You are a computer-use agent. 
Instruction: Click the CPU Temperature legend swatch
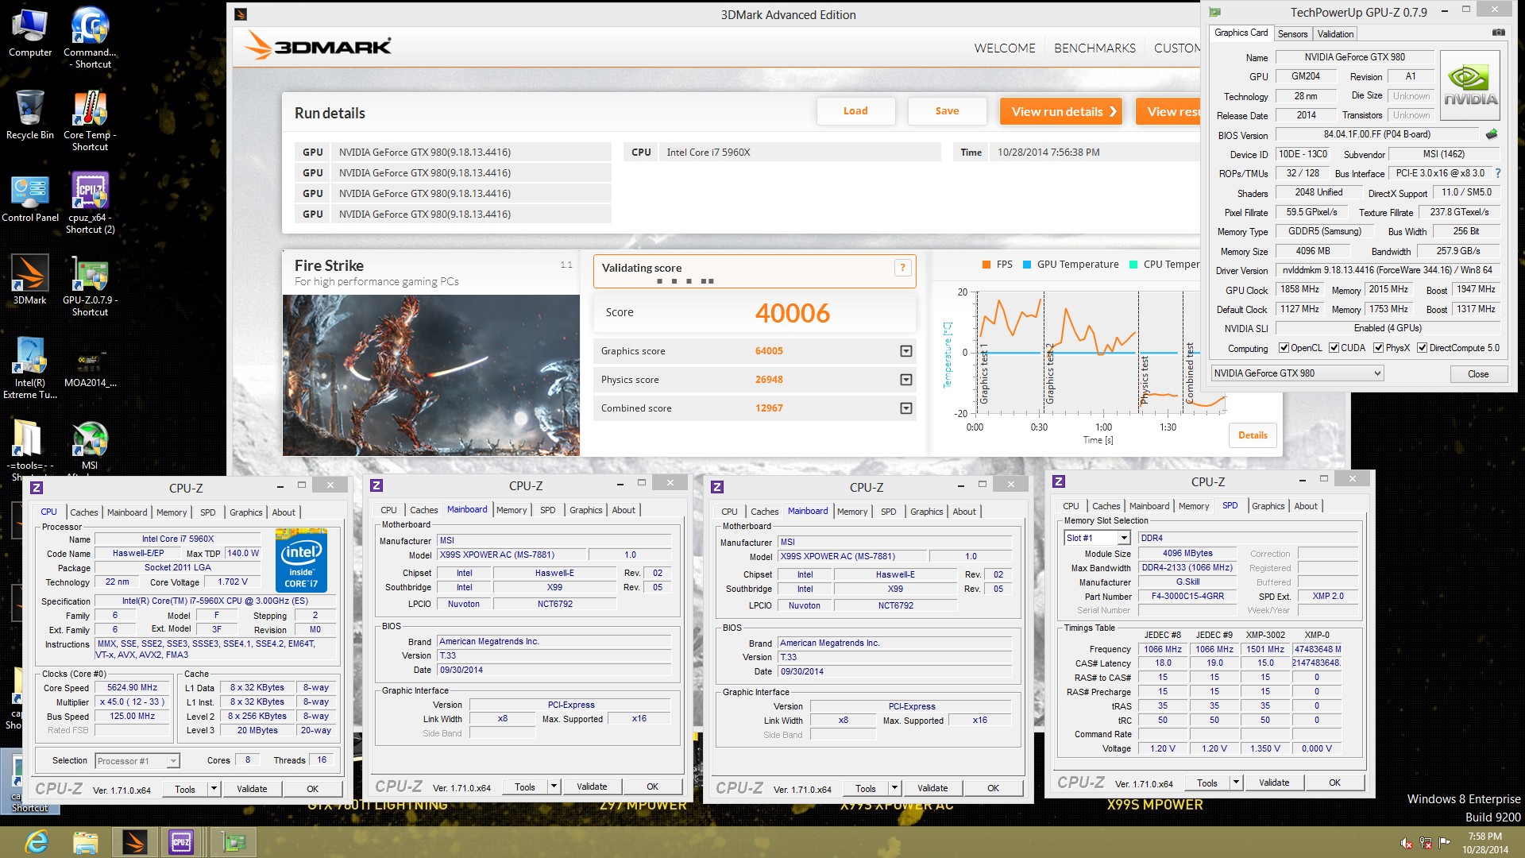coord(1133,265)
